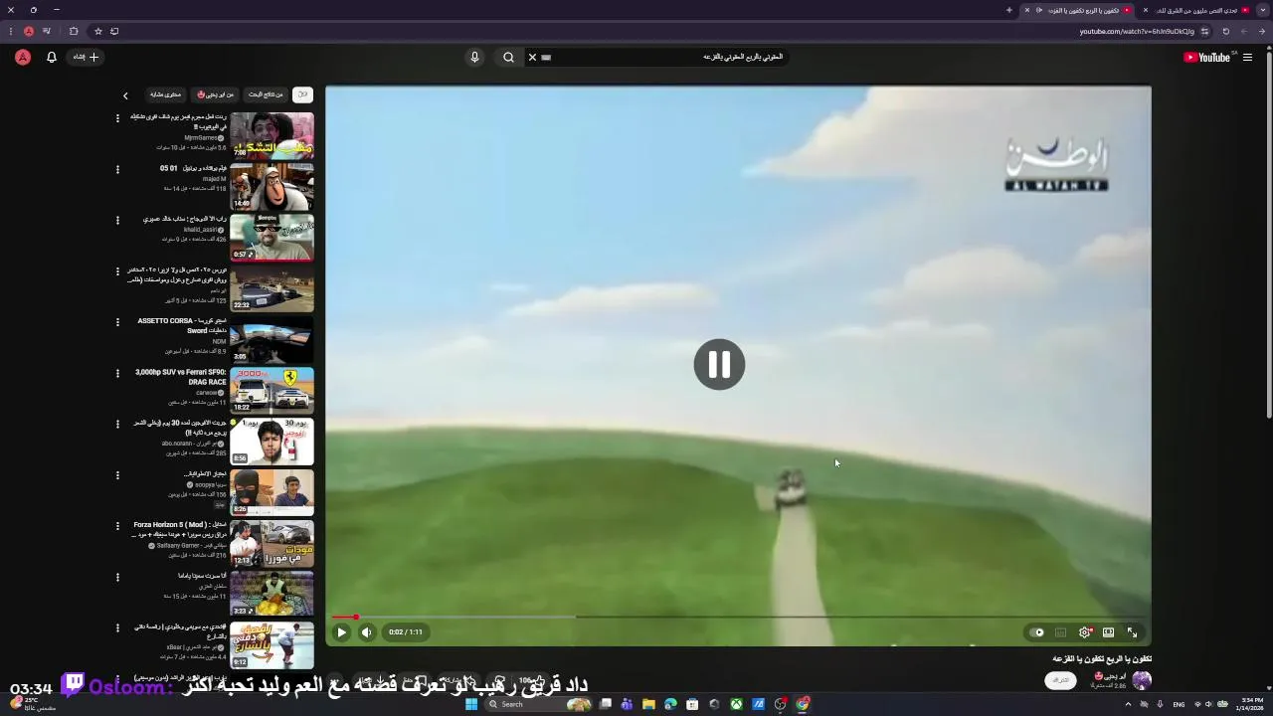Click the large pause overlay on the video

(719, 364)
